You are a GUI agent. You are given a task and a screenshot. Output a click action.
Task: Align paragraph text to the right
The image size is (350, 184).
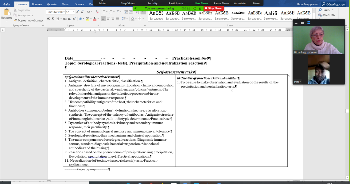click(113, 19)
